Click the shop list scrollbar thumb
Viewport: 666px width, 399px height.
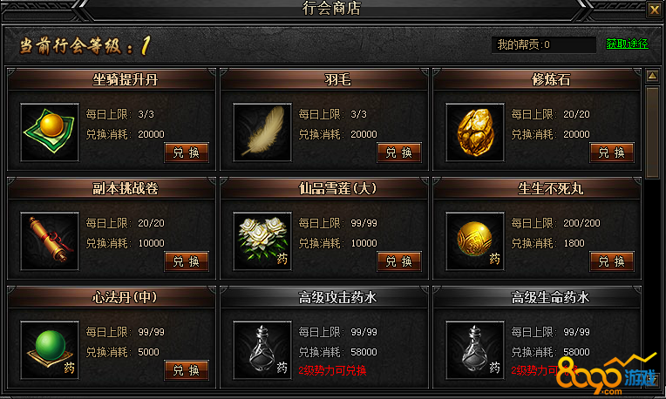tap(652, 132)
